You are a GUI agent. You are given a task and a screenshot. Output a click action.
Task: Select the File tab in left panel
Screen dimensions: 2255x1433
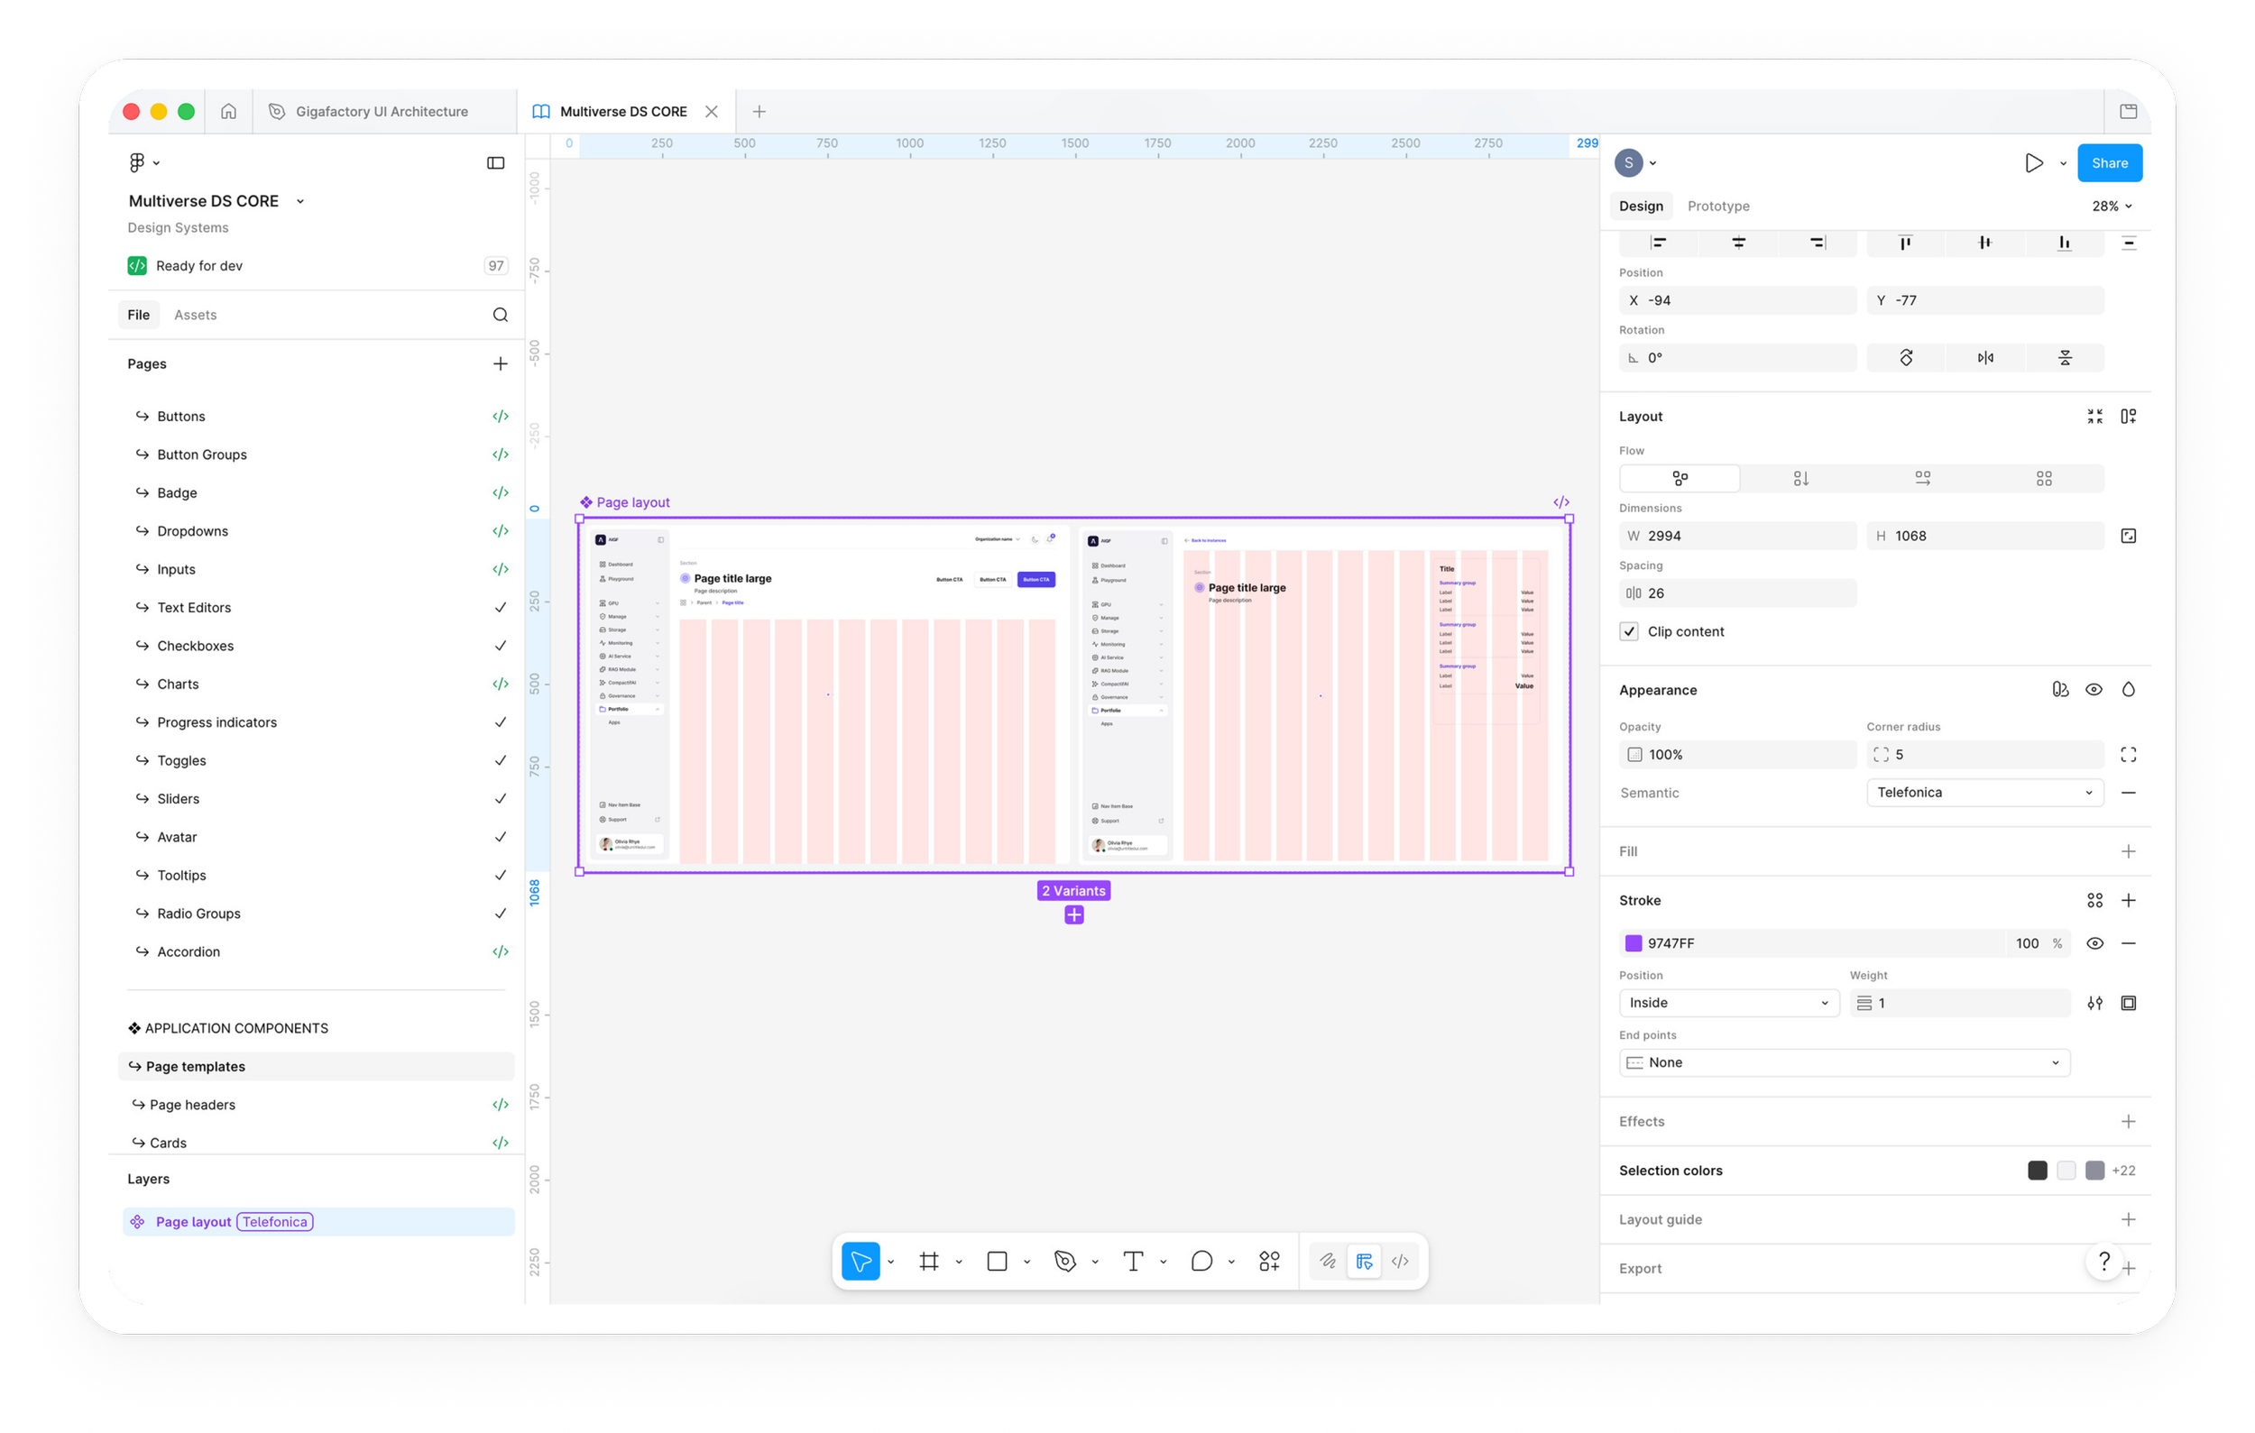(x=139, y=315)
